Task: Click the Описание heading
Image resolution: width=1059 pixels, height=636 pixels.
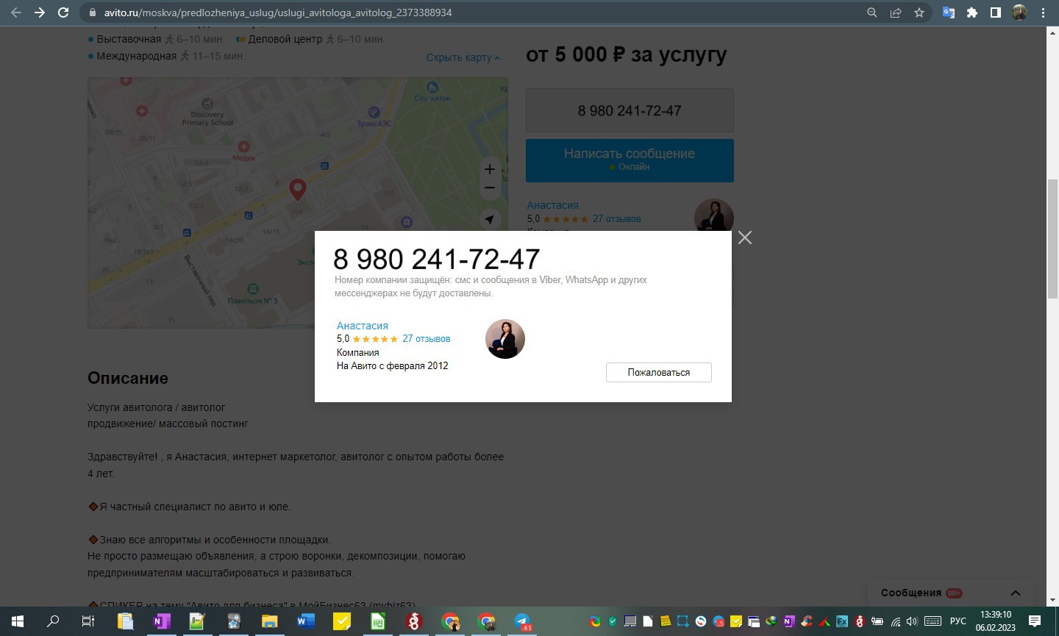Action: click(x=128, y=378)
